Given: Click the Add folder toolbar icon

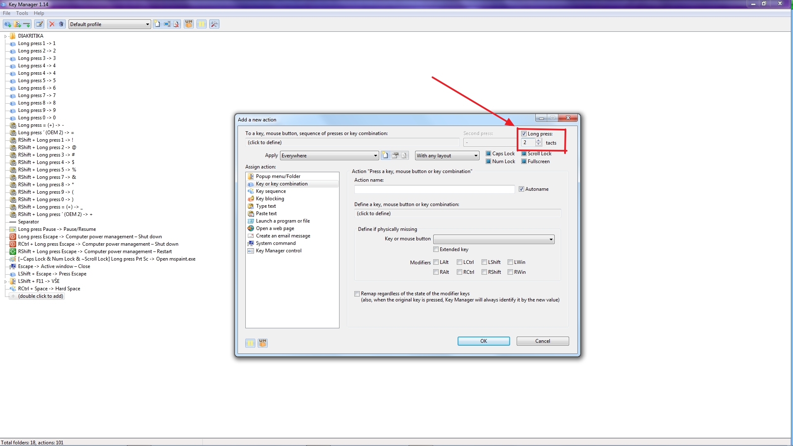Looking at the screenshot, I should (x=17, y=24).
